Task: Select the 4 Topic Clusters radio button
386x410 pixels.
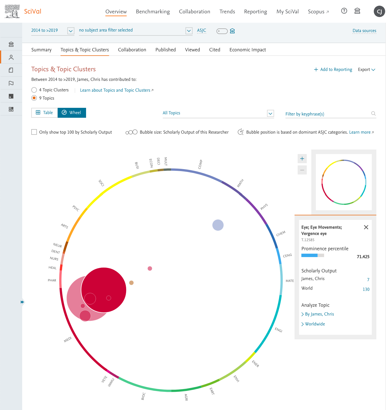Action: point(34,90)
